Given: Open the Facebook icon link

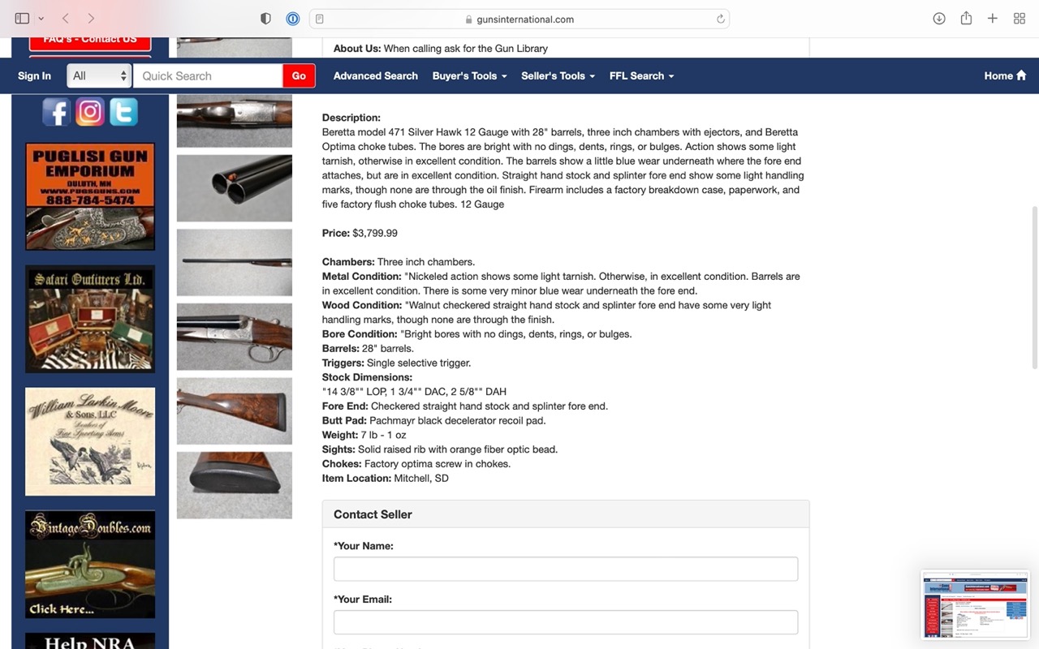Looking at the screenshot, I should [x=56, y=112].
